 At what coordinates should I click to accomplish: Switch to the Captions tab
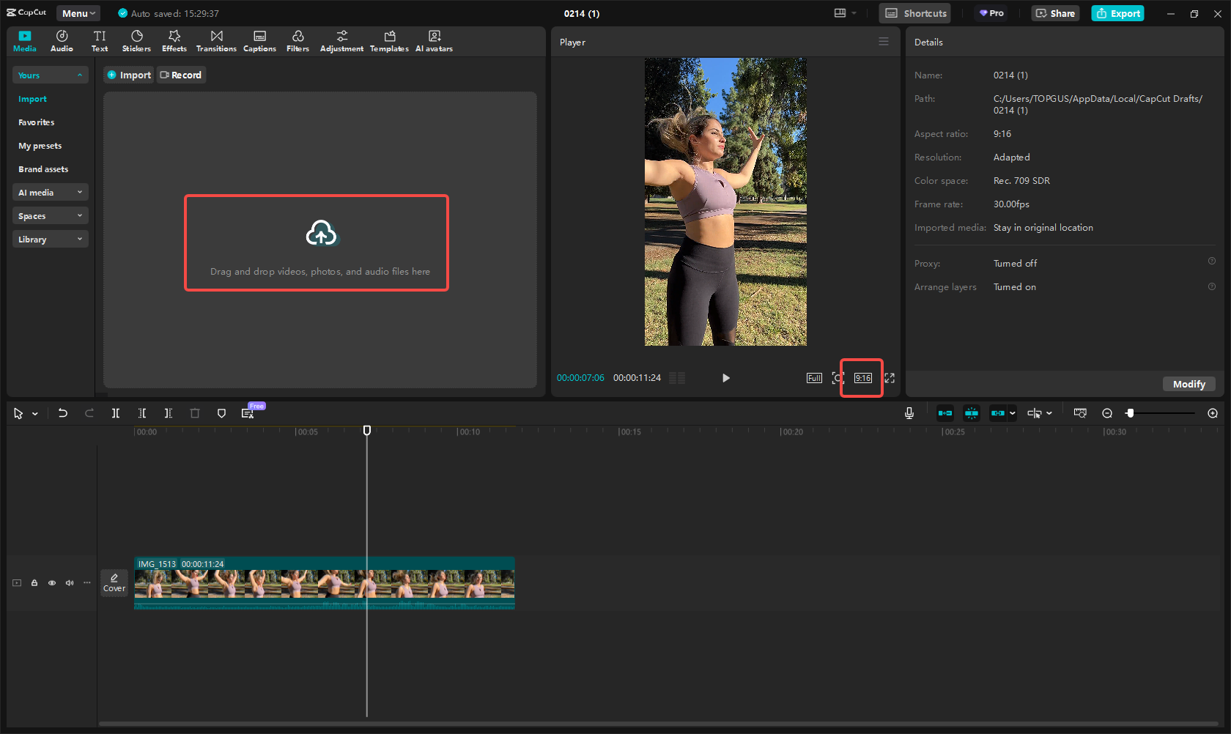click(259, 41)
